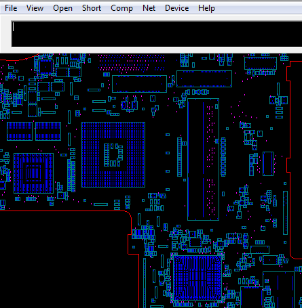Click inside the black command input box
Image resolution: width=302 pixels, height=308 pixels.
157,34
